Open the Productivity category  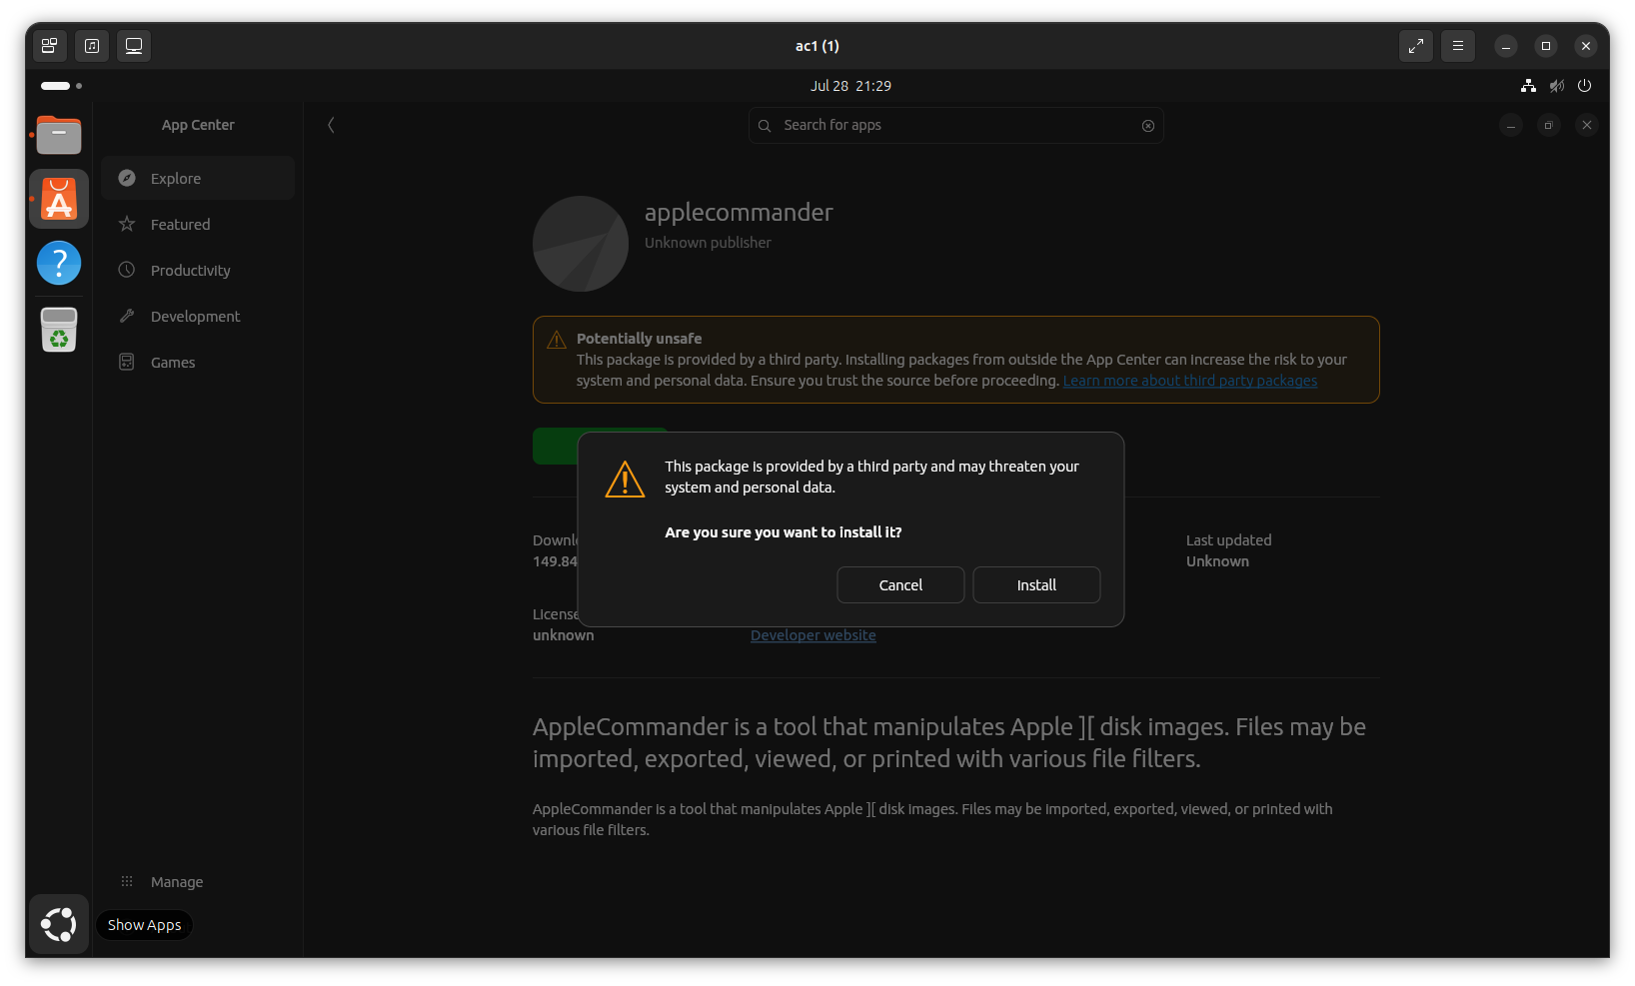(x=198, y=270)
